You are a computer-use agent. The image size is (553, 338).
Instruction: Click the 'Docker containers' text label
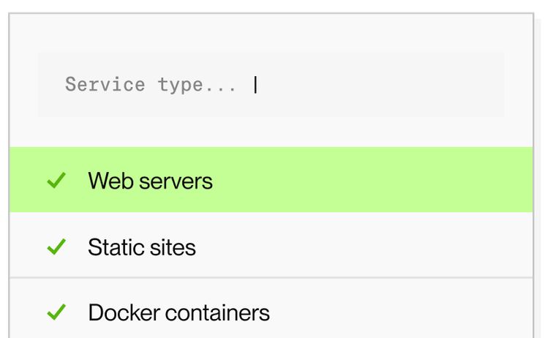178,313
